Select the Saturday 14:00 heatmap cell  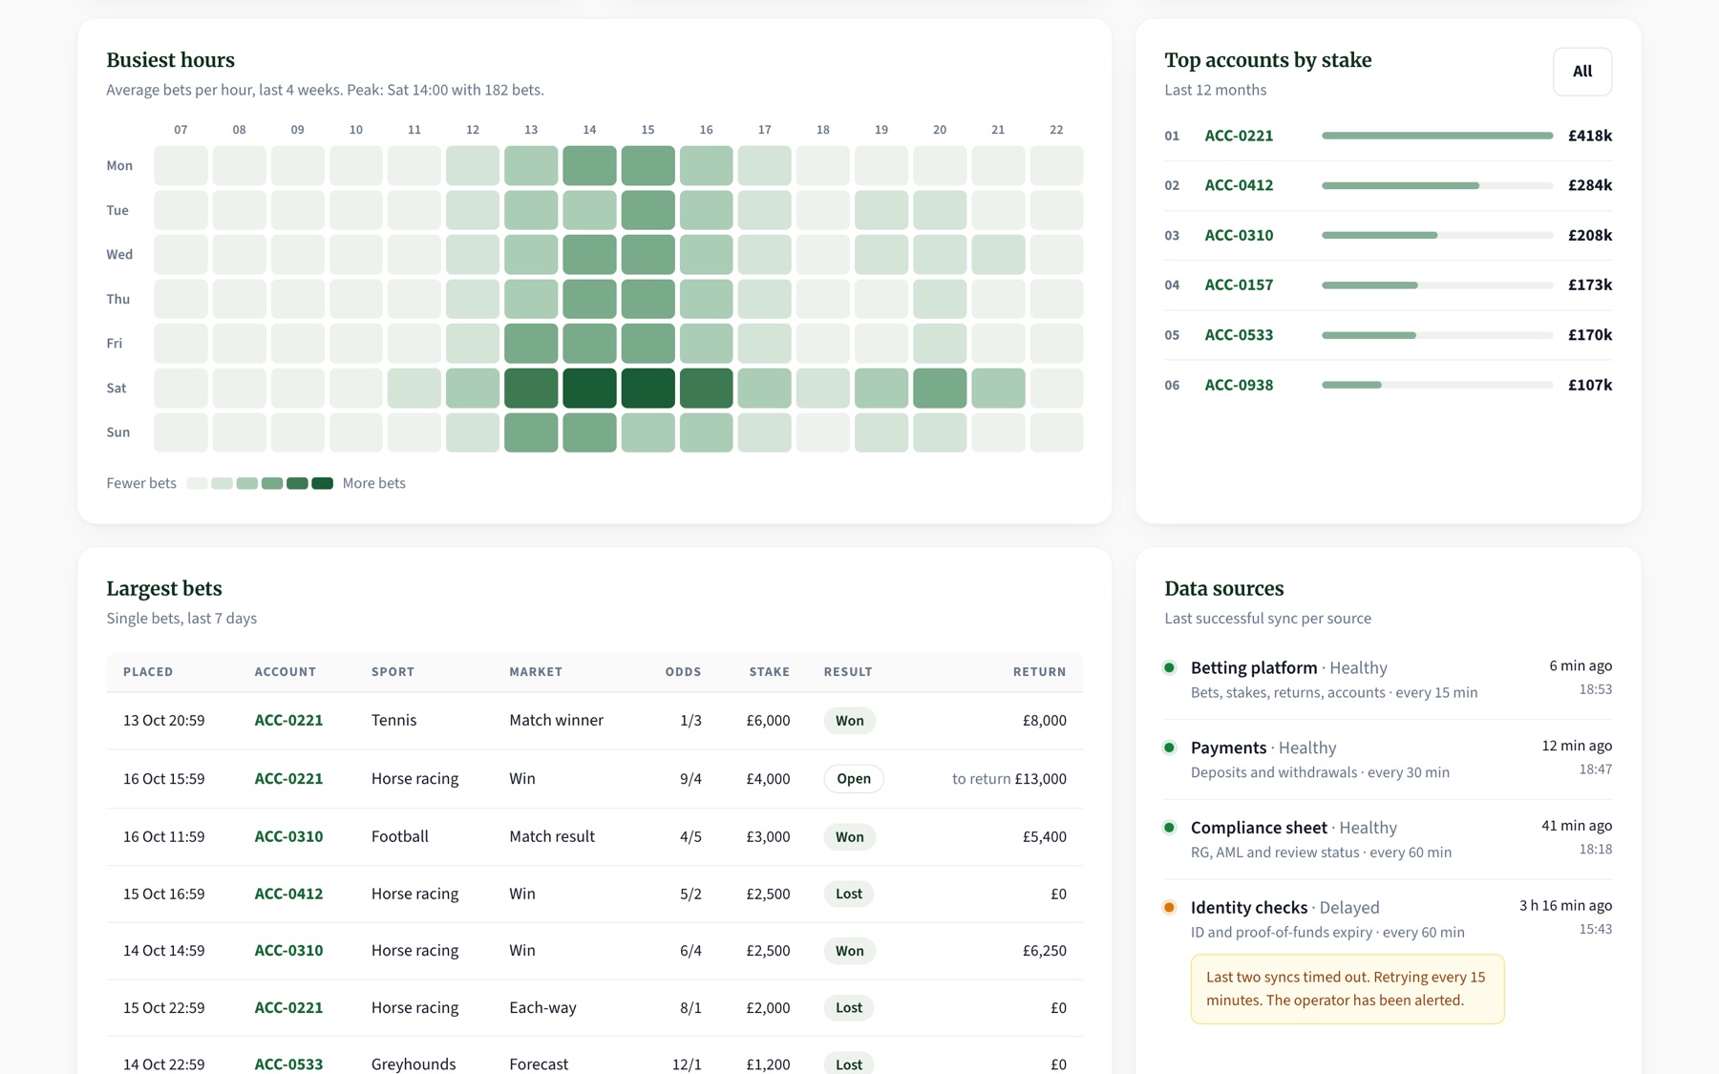click(x=589, y=388)
